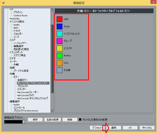
Task: Click the tree scrollbar down arrow
Action: pyautogui.click(x=52, y=111)
